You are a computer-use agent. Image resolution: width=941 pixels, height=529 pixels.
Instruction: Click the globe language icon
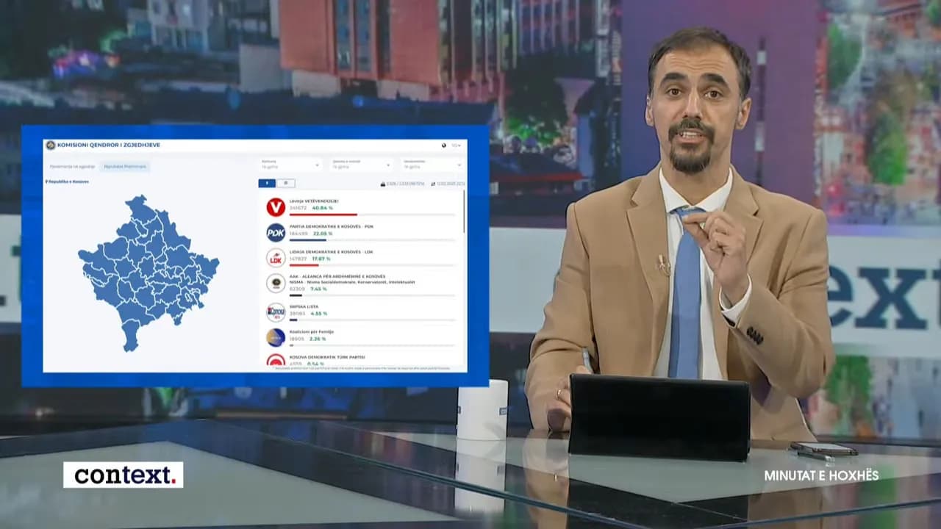(x=444, y=145)
